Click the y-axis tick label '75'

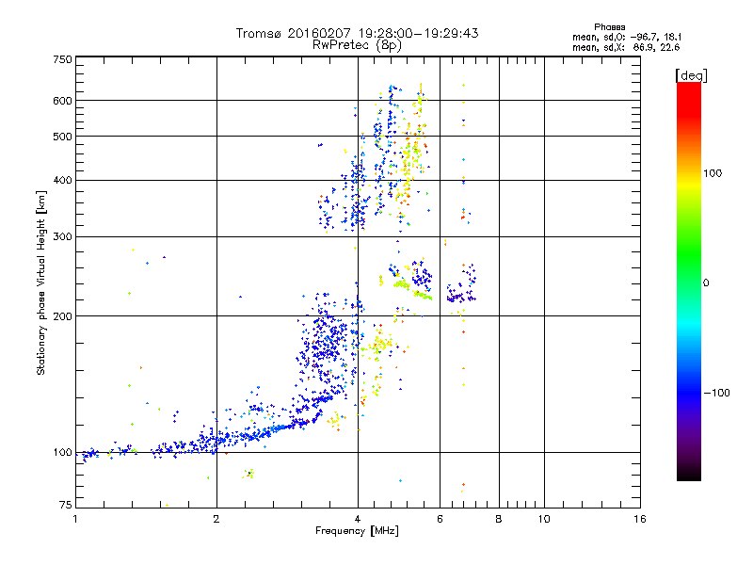click(x=66, y=505)
